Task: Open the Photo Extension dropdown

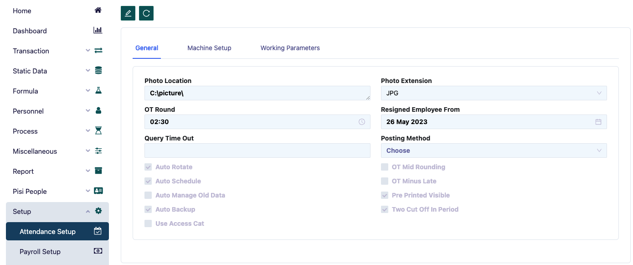Action: click(494, 93)
